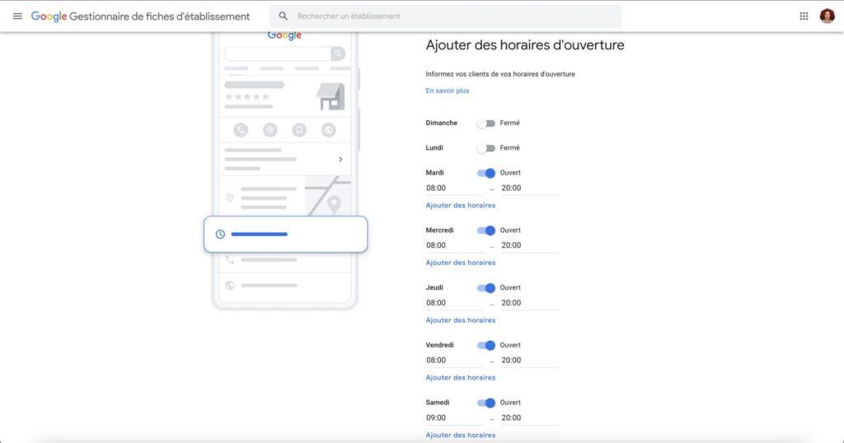Viewport: 844px width, 443px height.
Task: Focus the Rechercher un établissement field
Action: (x=446, y=16)
